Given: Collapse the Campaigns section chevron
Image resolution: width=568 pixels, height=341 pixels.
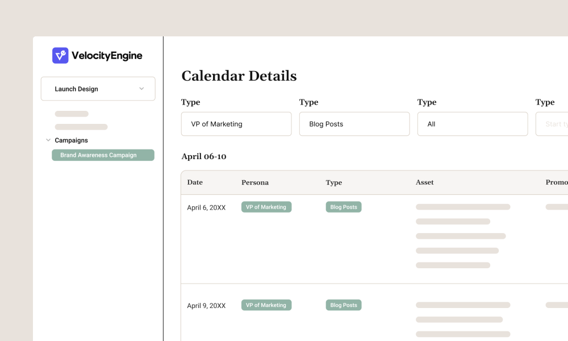Looking at the screenshot, I should pos(48,140).
